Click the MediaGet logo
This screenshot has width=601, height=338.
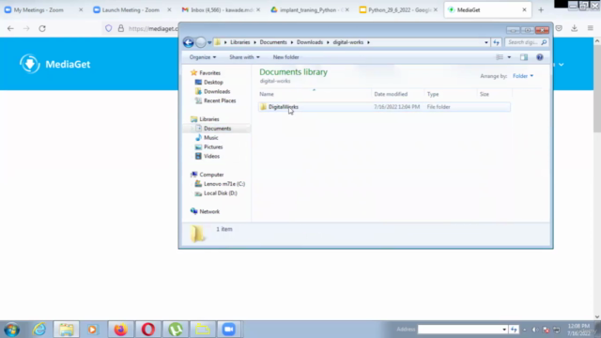54,64
